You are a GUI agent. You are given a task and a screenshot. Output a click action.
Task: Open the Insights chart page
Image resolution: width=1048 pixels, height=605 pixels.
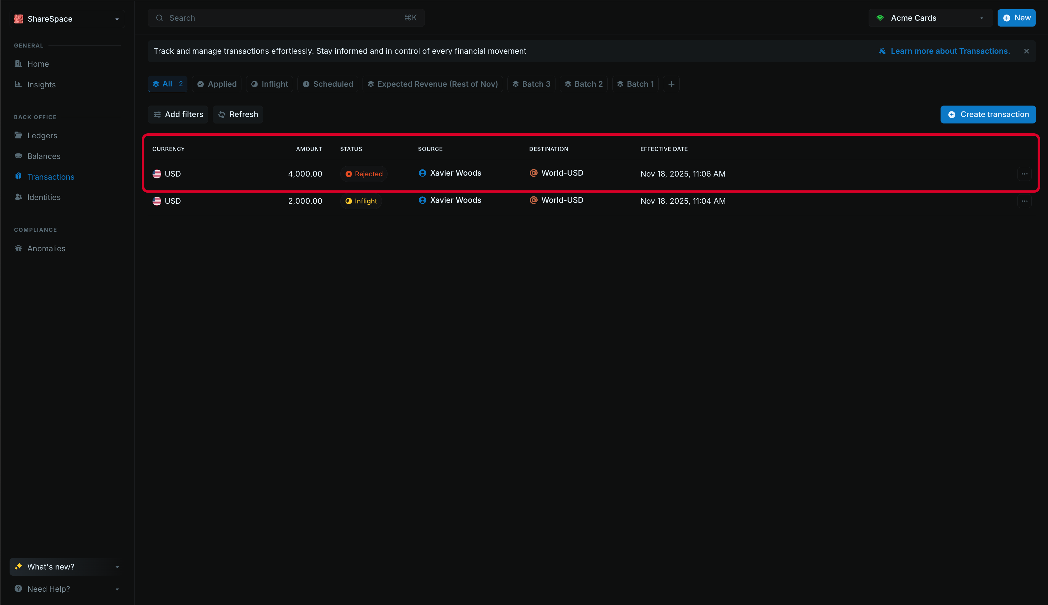tap(41, 84)
